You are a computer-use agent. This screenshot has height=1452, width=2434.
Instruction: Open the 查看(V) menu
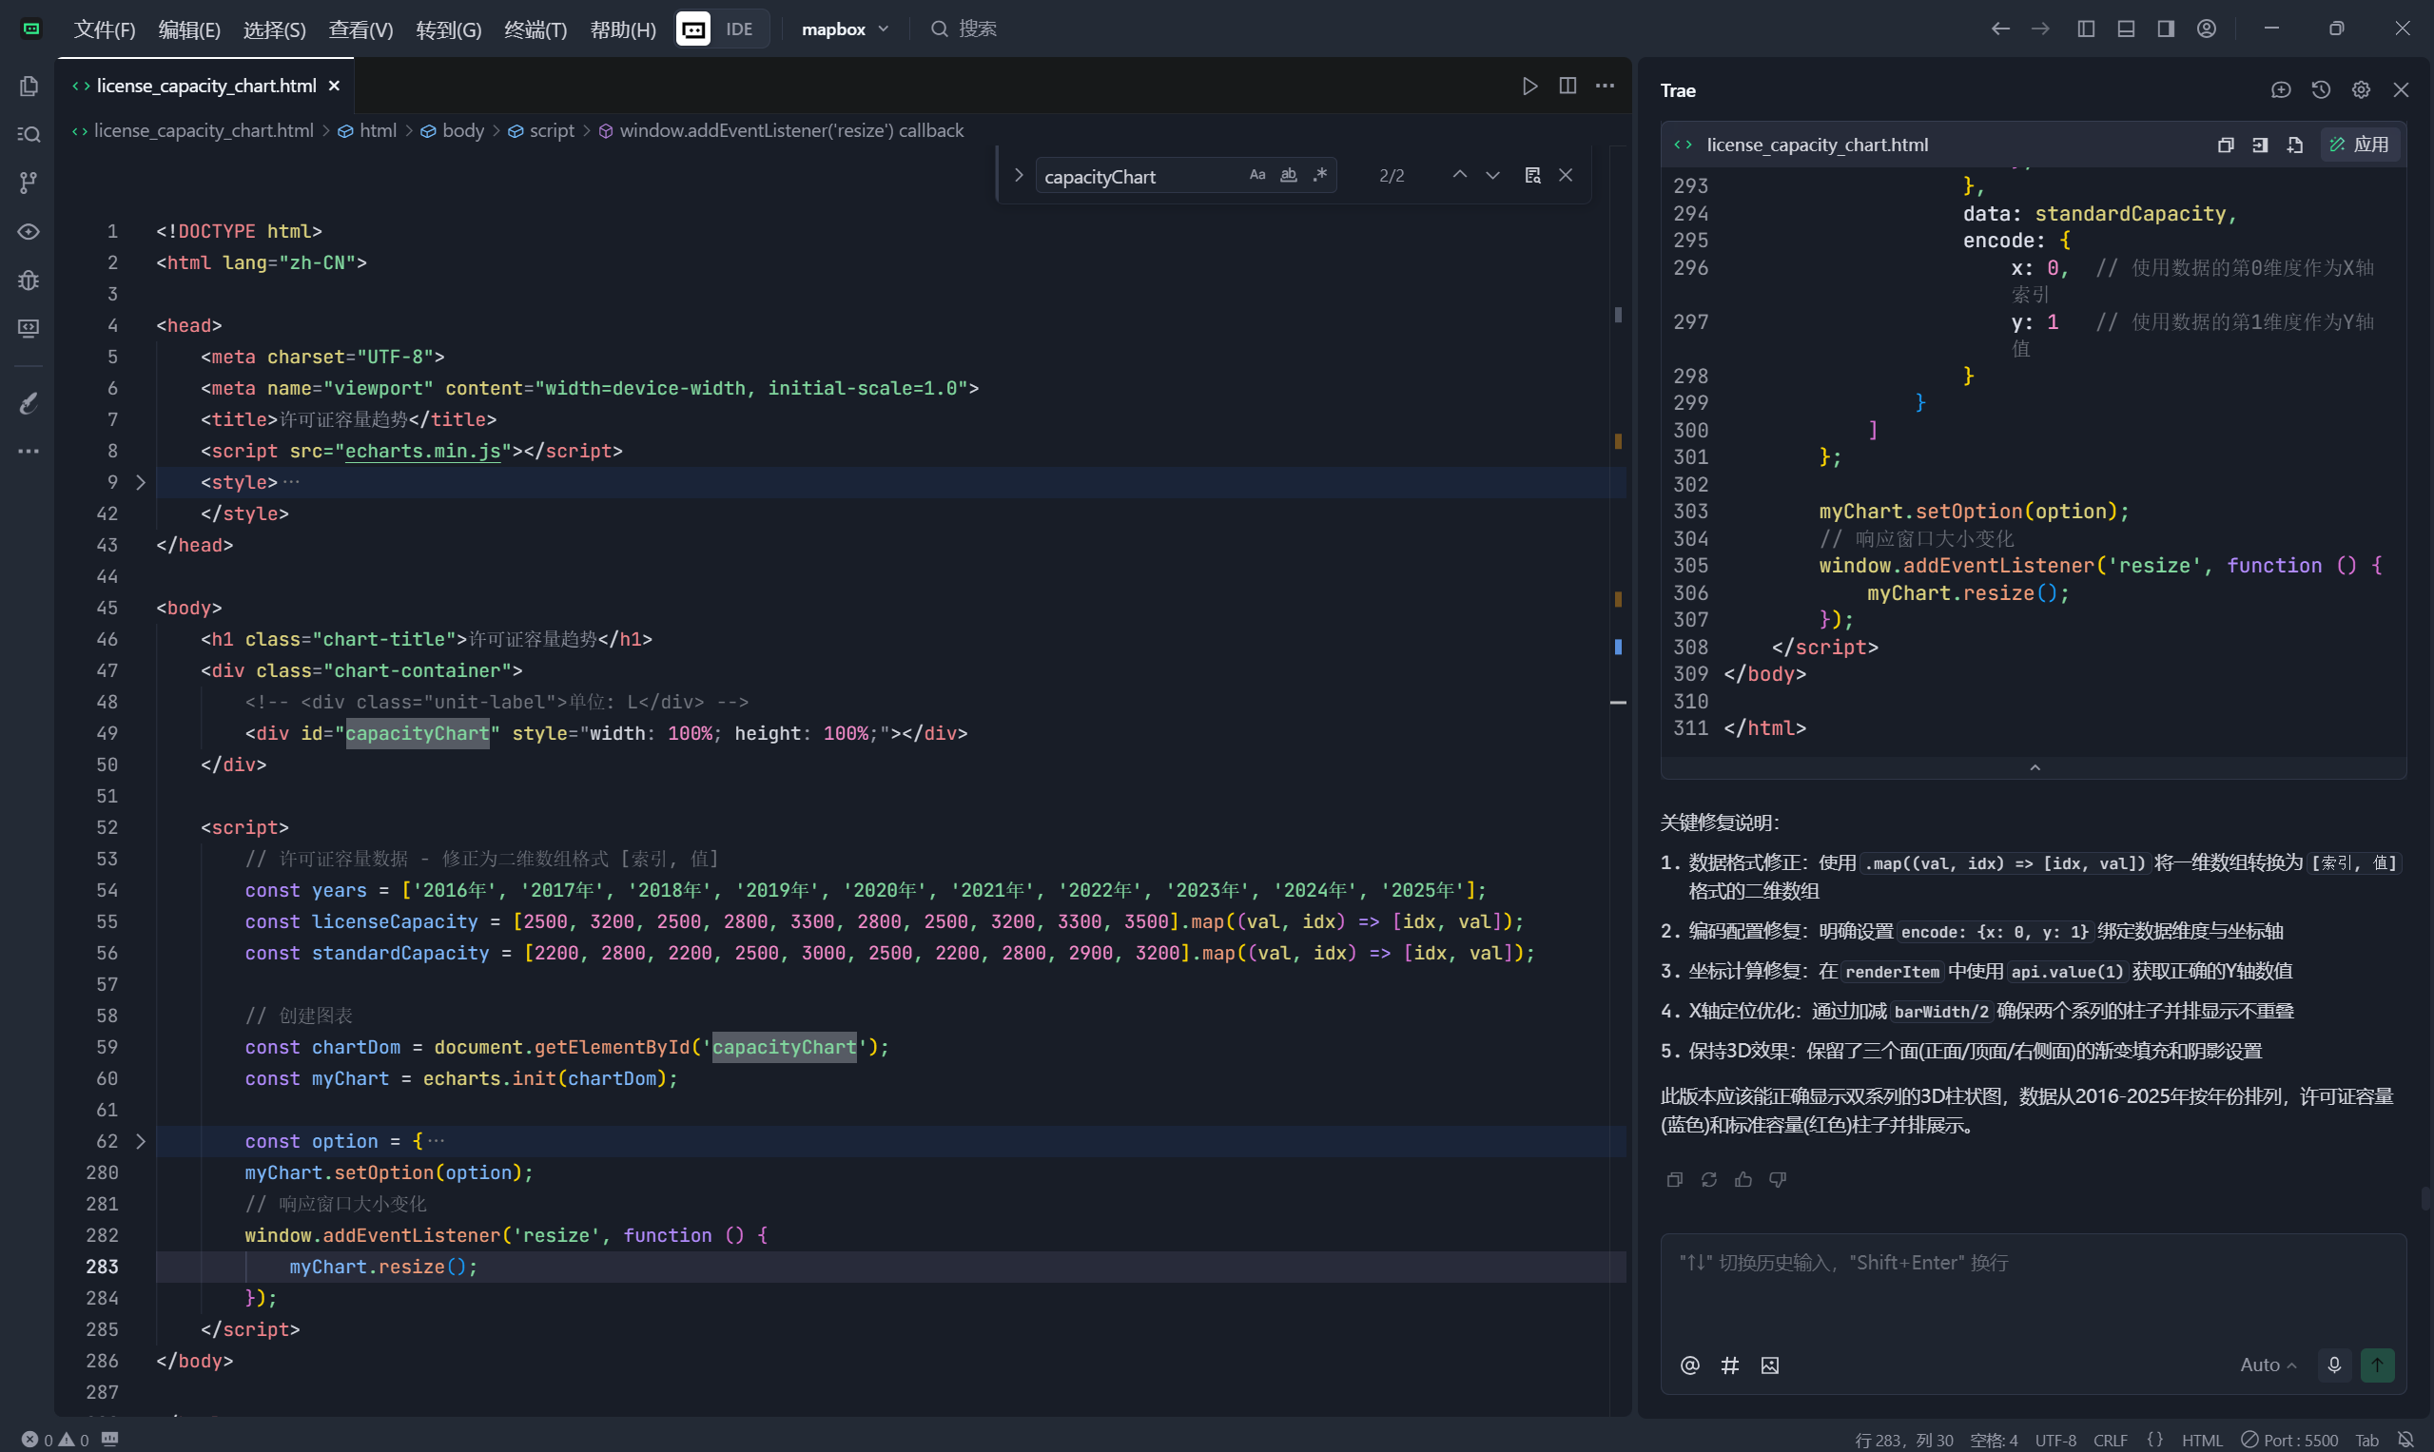click(x=360, y=29)
